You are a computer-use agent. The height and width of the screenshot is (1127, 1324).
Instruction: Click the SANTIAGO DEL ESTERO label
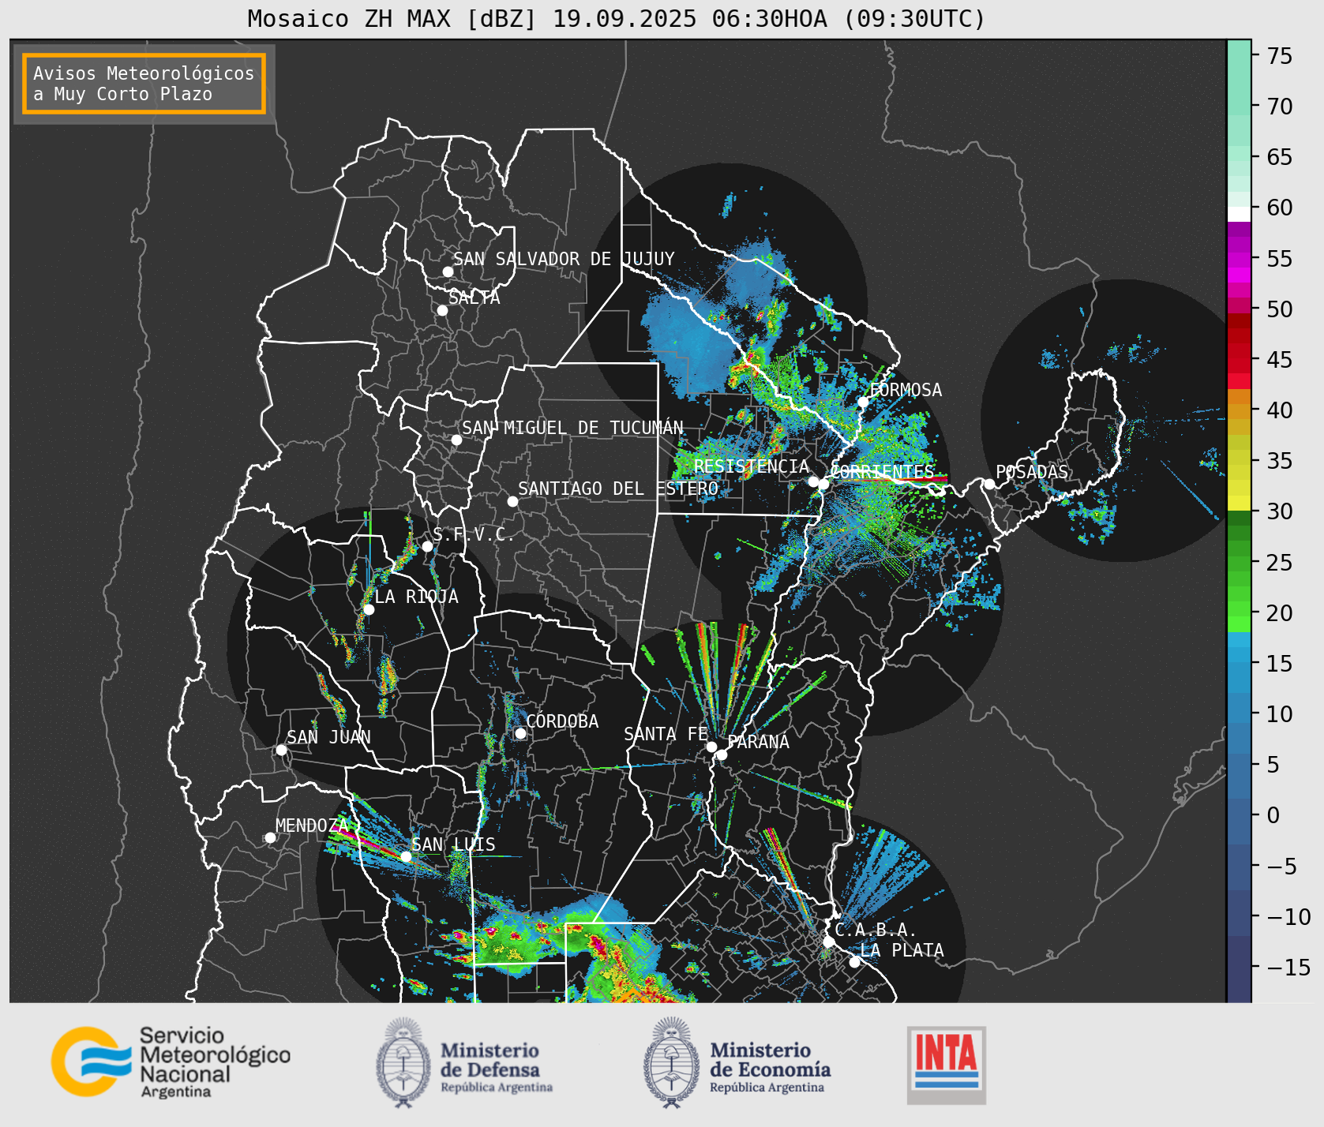point(618,489)
